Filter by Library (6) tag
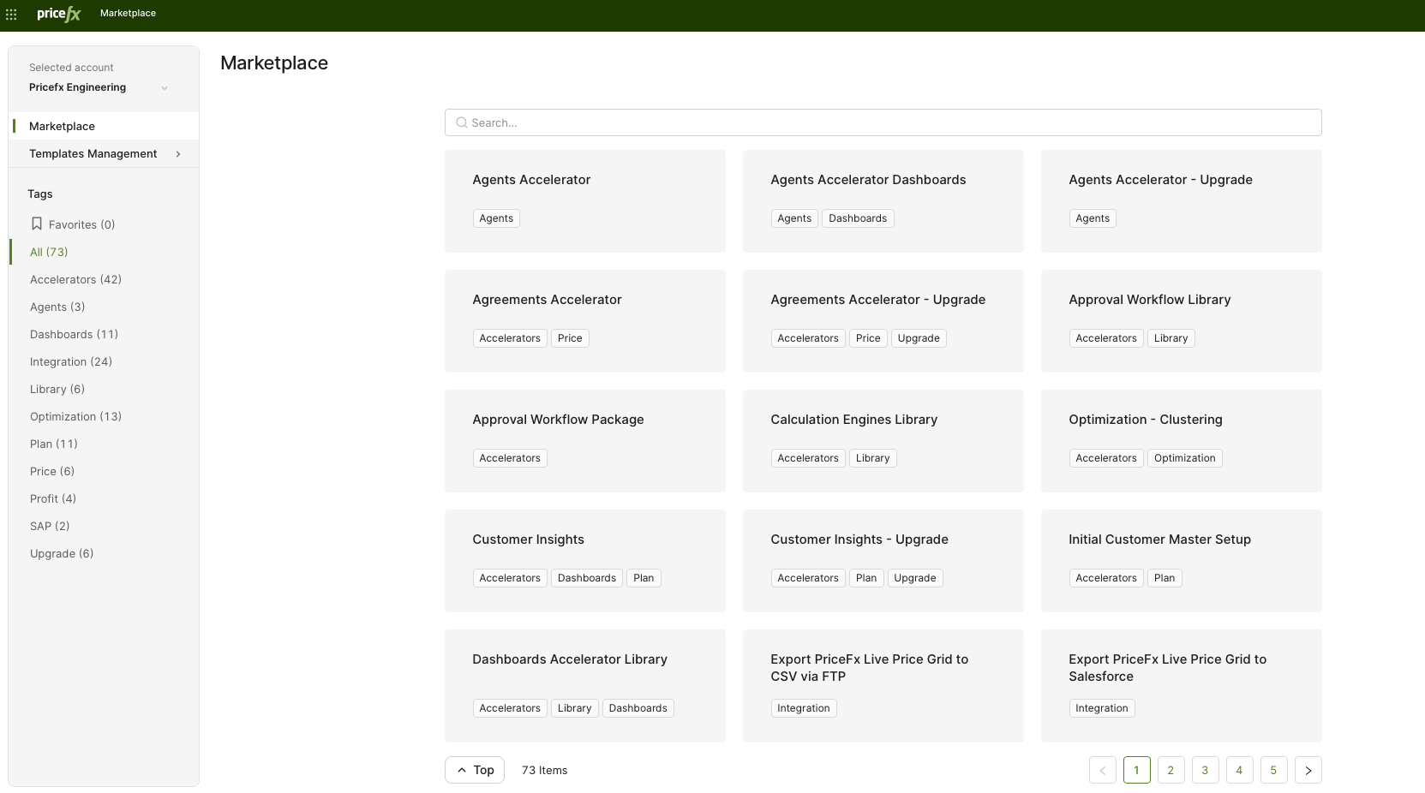 click(x=57, y=389)
